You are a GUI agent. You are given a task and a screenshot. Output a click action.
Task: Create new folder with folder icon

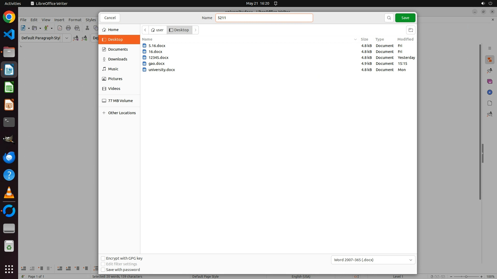(411, 30)
